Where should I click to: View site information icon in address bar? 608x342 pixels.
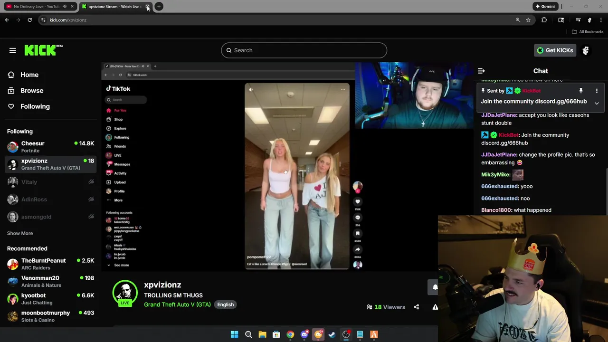point(43,20)
